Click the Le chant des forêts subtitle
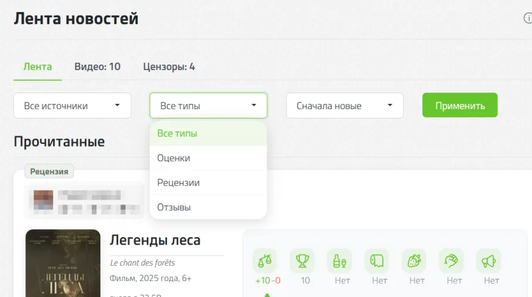This screenshot has height=297, width=532. pos(142,263)
